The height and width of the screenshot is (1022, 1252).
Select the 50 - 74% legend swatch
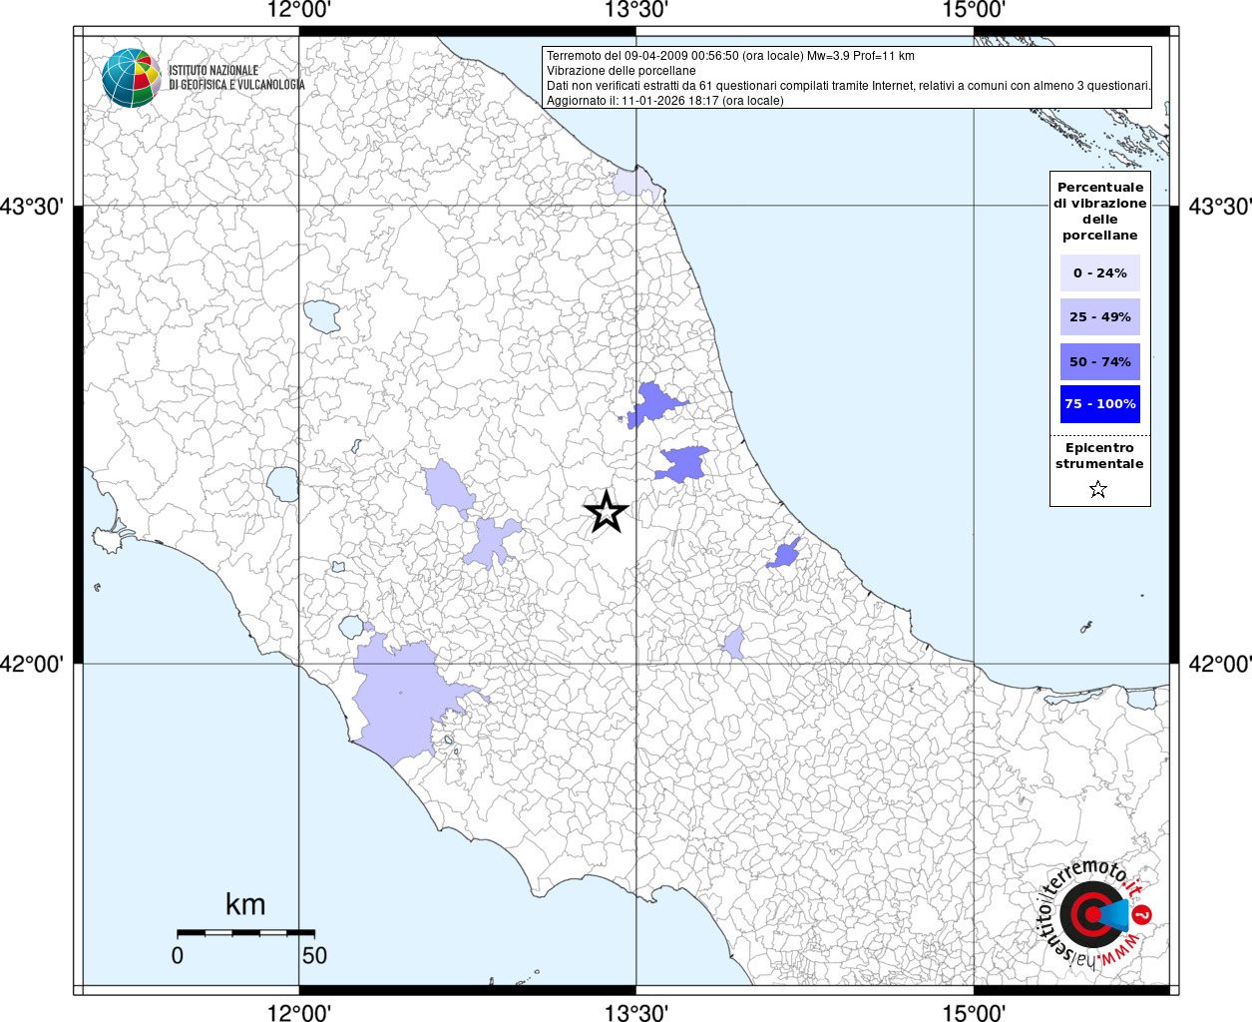click(1099, 361)
